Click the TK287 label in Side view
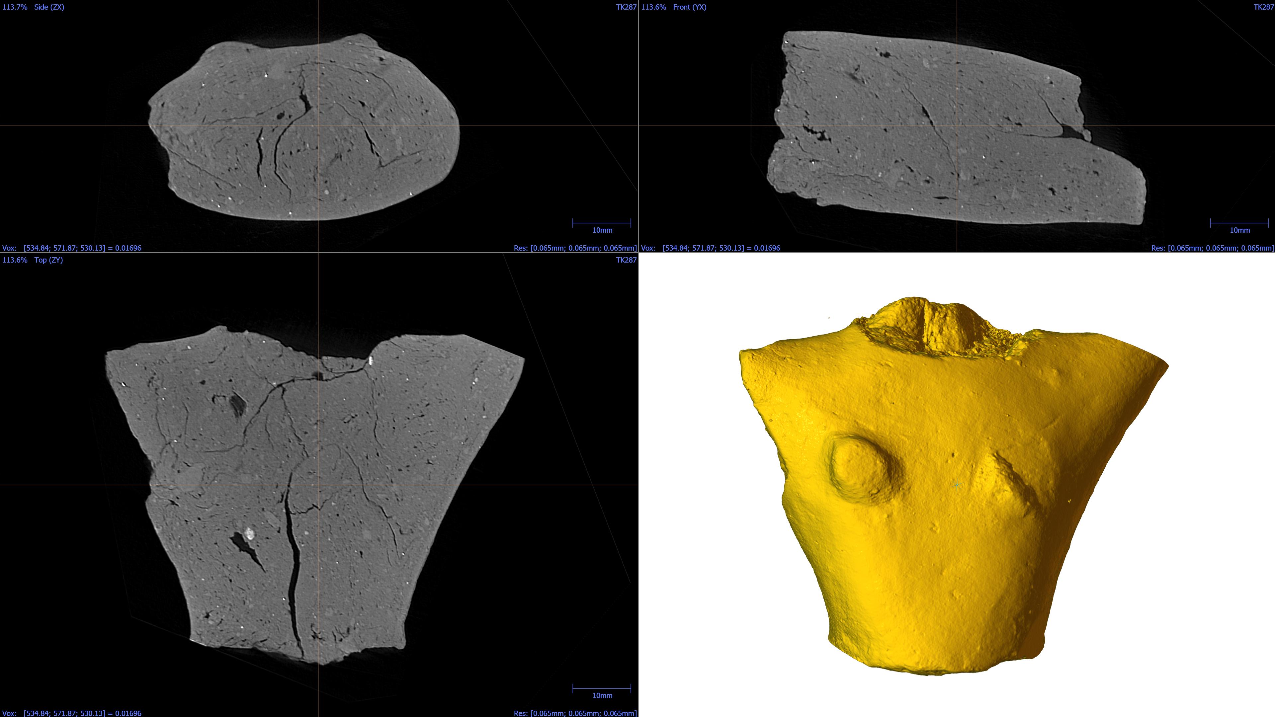The width and height of the screenshot is (1275, 717). click(x=626, y=7)
